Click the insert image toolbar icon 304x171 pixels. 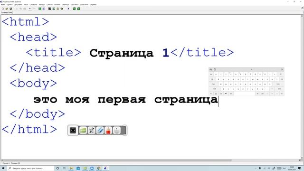pyautogui.click(x=54, y=9)
